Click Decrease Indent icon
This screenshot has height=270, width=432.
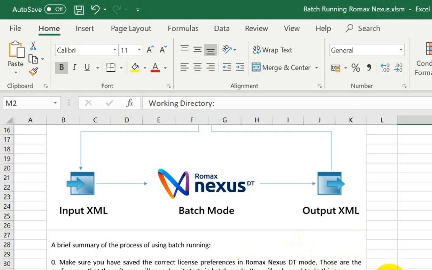tap(227, 67)
